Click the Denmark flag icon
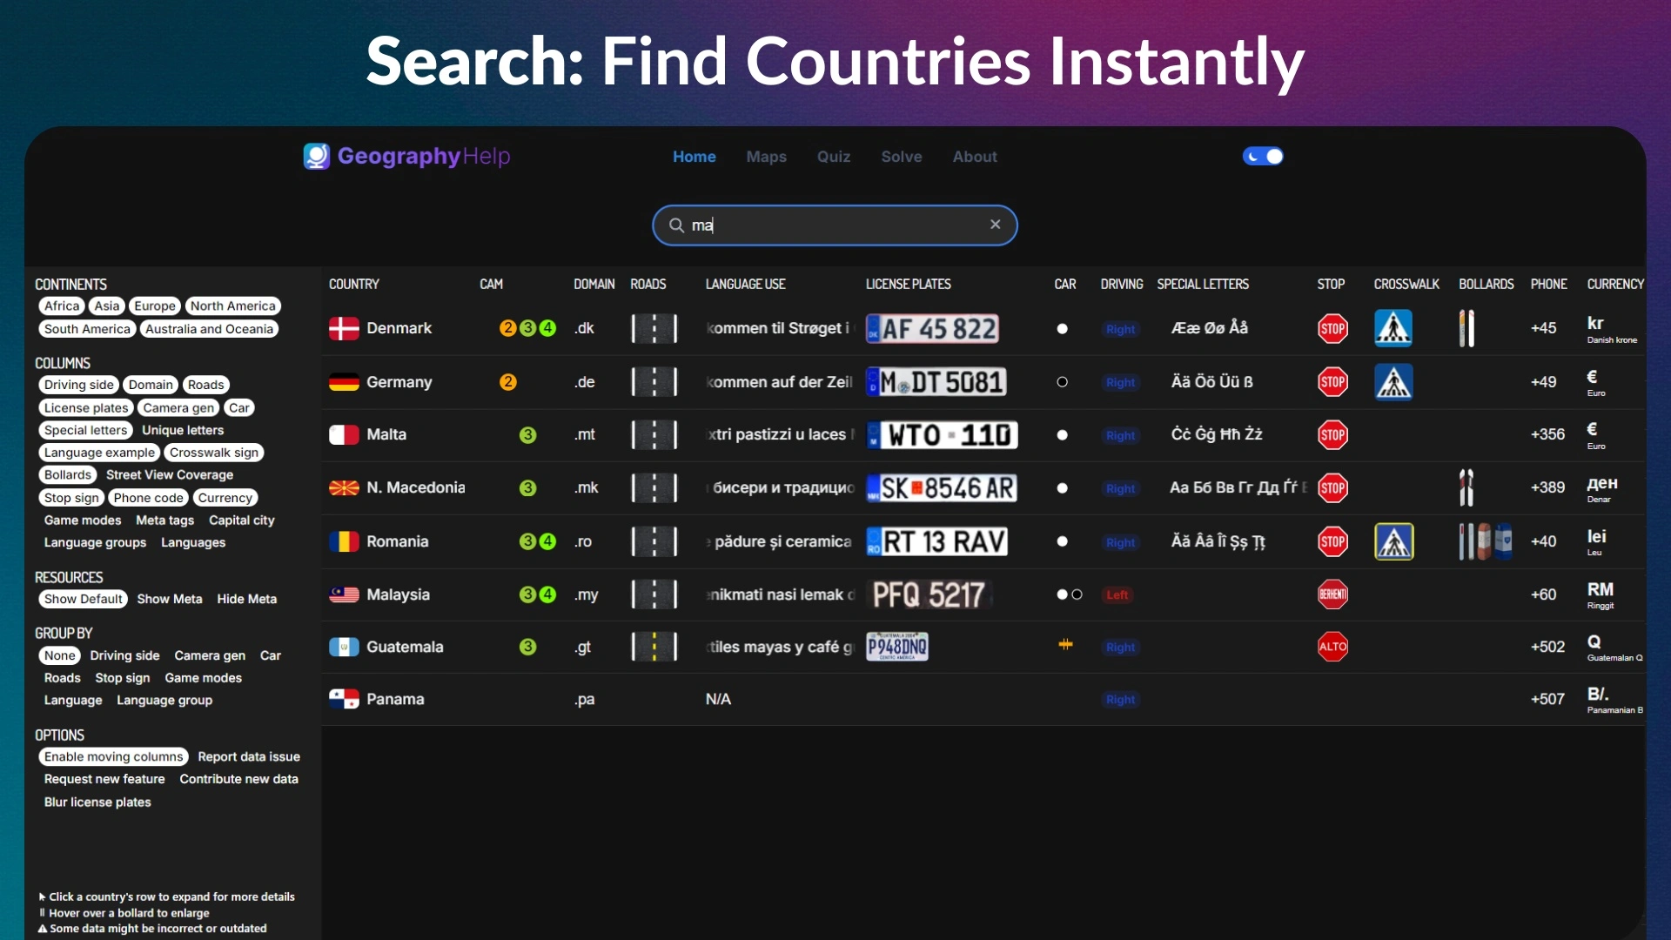Image resolution: width=1671 pixels, height=940 pixels. [x=344, y=328]
